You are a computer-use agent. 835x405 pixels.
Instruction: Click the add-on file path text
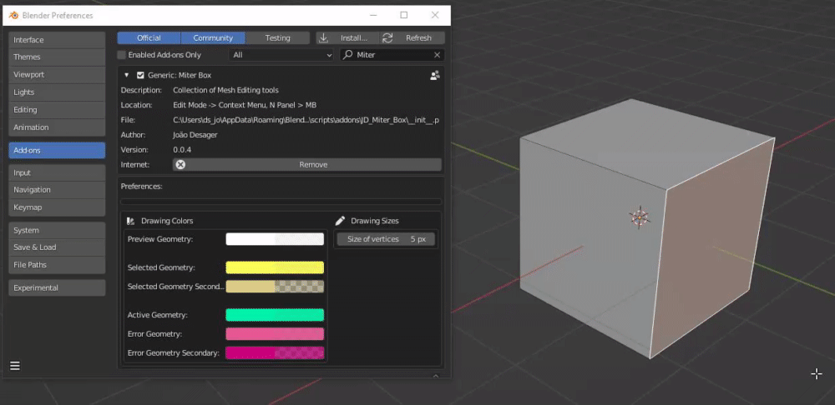point(306,120)
